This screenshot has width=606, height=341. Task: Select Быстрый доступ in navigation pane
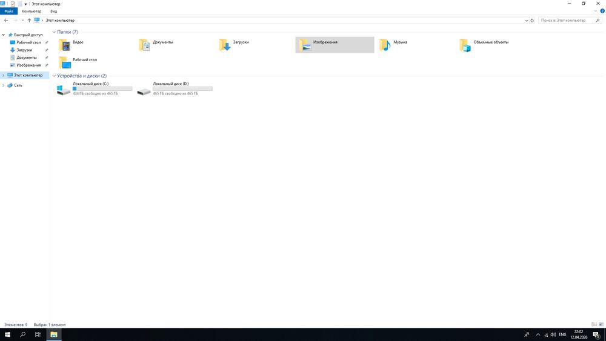pos(28,35)
